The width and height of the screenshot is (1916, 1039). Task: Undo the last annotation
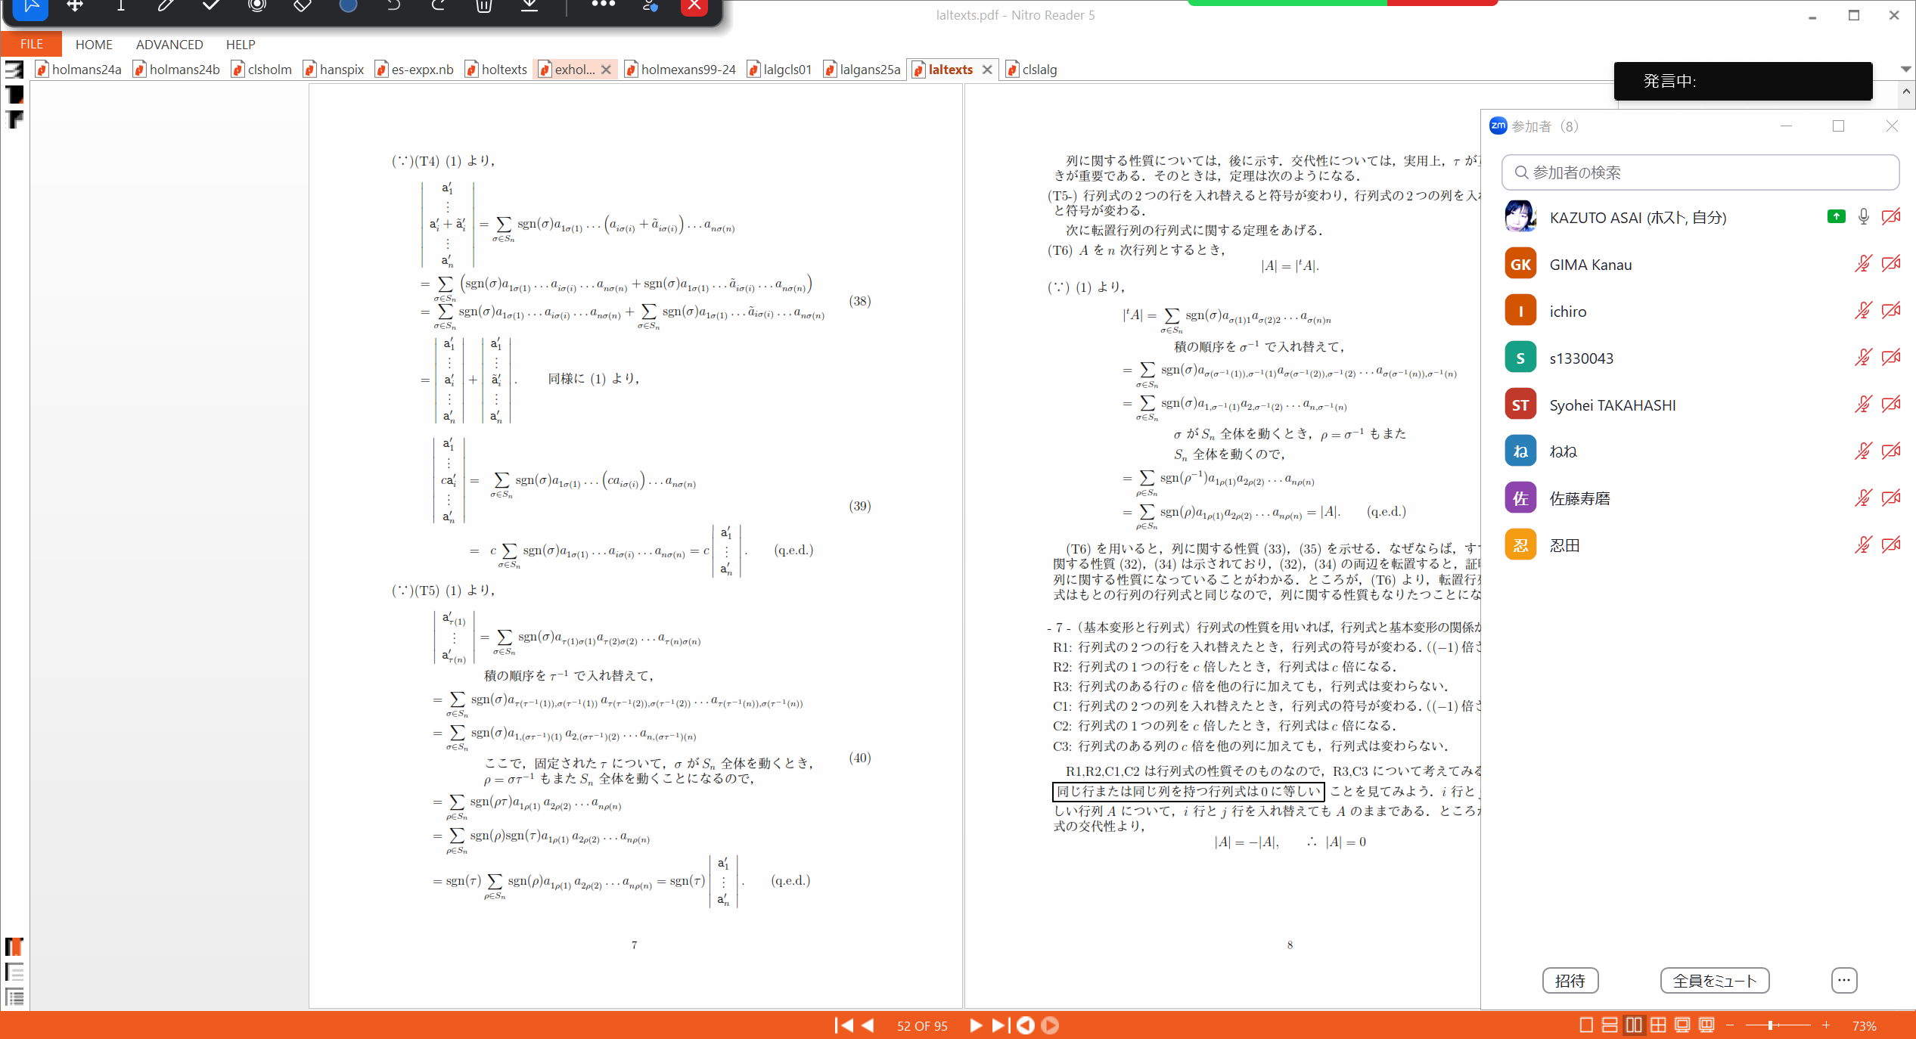coord(393,6)
